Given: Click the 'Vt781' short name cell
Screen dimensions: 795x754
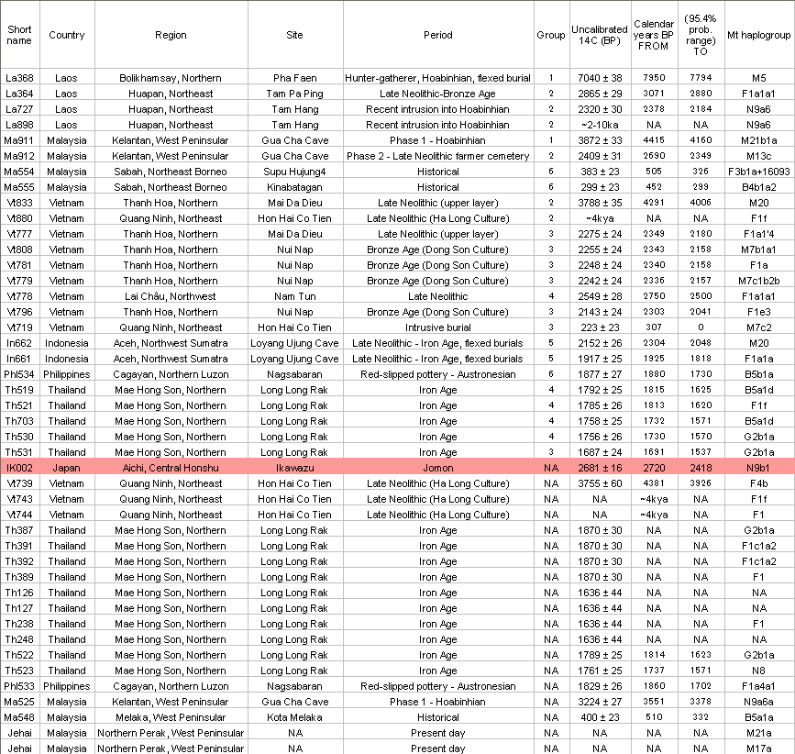Looking at the screenshot, I should [20, 265].
